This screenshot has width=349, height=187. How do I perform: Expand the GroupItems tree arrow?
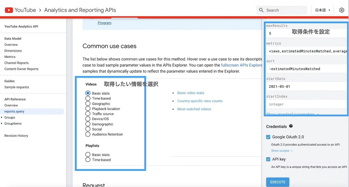tap(2, 124)
